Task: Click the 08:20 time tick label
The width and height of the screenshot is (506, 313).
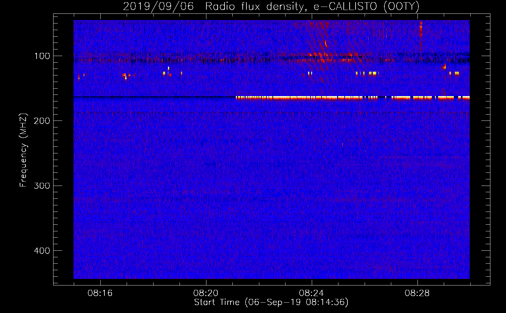Action: point(206,293)
